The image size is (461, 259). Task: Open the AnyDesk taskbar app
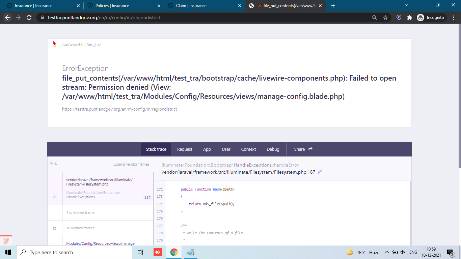(158, 252)
